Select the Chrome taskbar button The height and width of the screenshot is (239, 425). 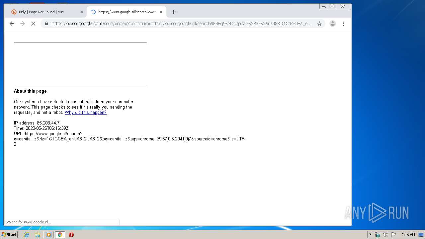point(60,235)
